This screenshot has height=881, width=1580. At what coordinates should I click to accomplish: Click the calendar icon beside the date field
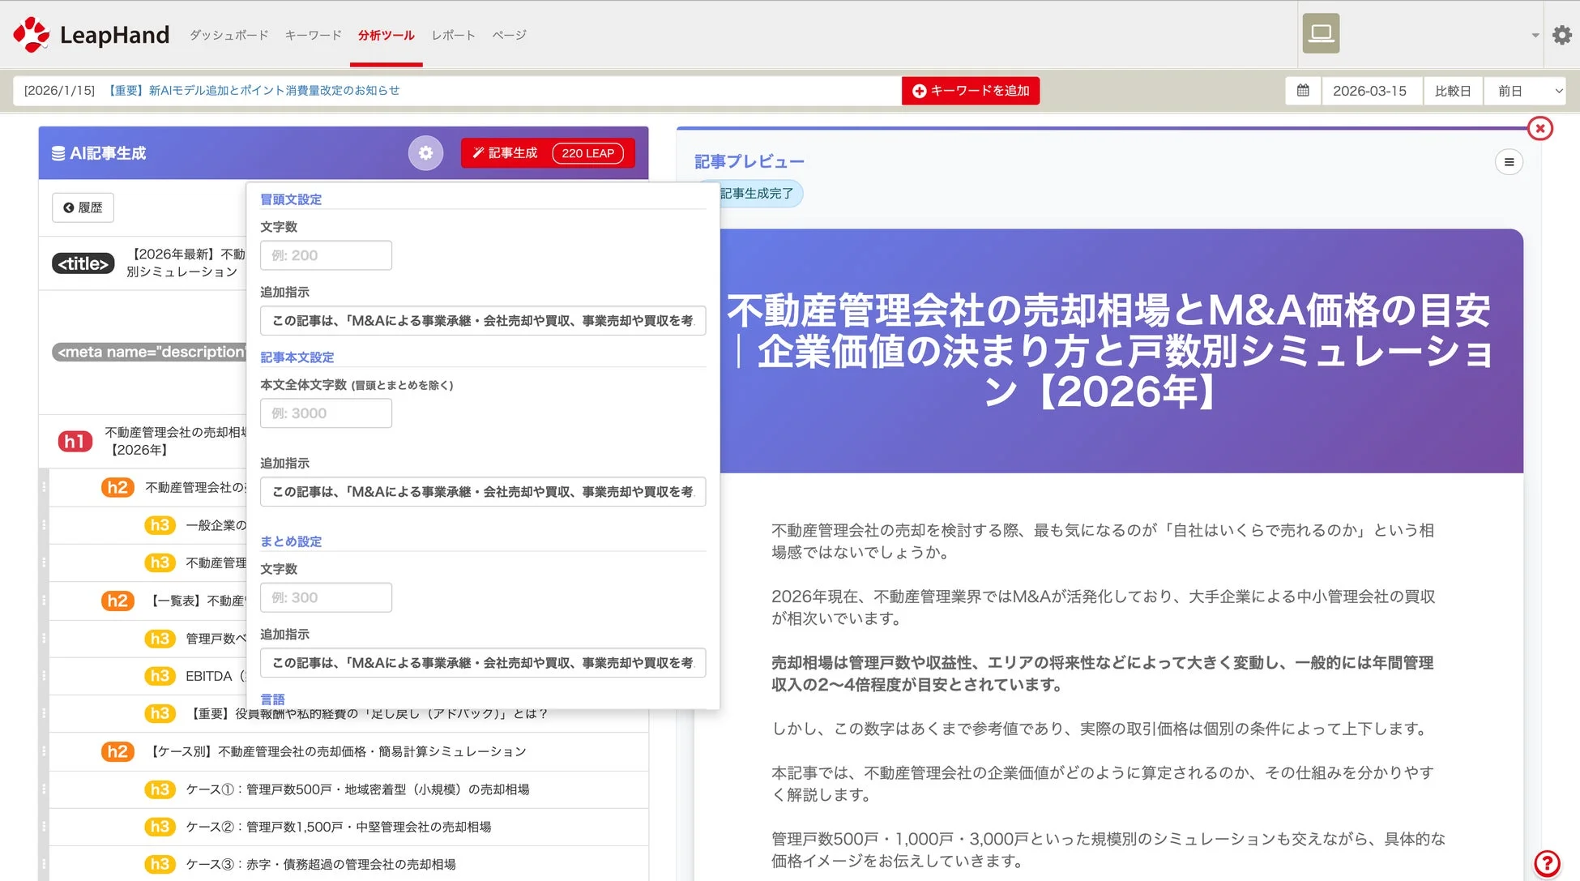[x=1303, y=90]
